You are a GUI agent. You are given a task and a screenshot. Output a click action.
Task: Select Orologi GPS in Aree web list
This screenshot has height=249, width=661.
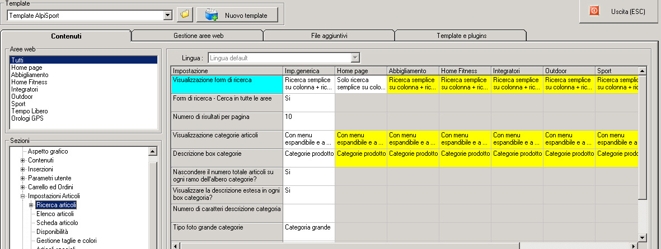[x=27, y=118]
